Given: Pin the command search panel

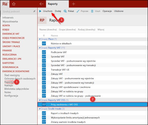Looking at the screenshot, I should click(x=34, y=11).
